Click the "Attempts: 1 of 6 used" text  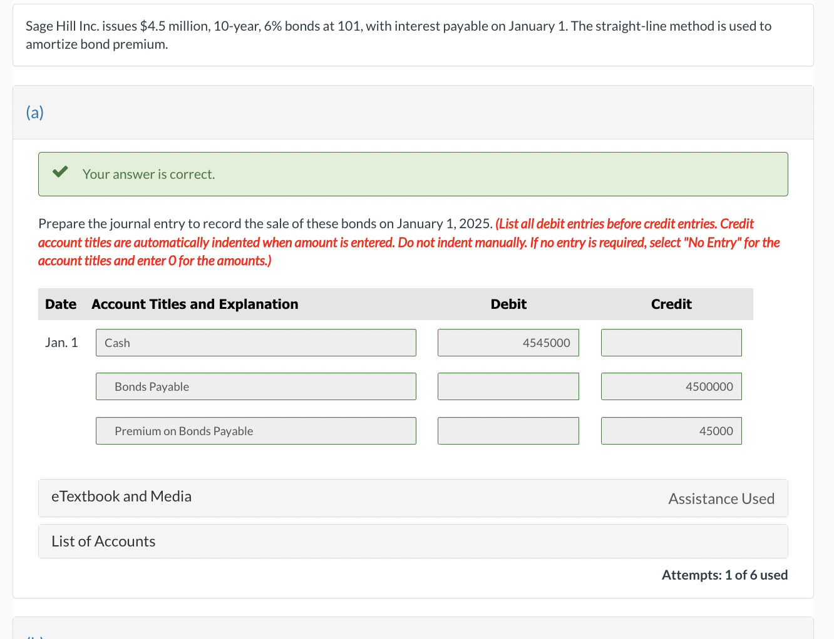pos(724,575)
